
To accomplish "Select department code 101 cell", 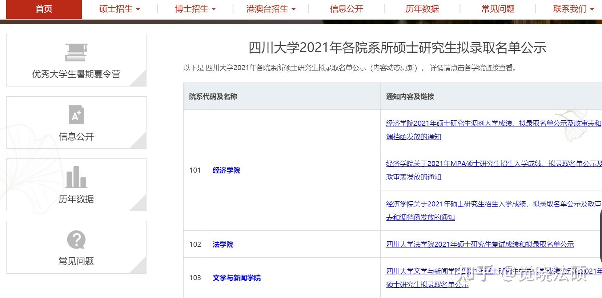I will click(195, 170).
